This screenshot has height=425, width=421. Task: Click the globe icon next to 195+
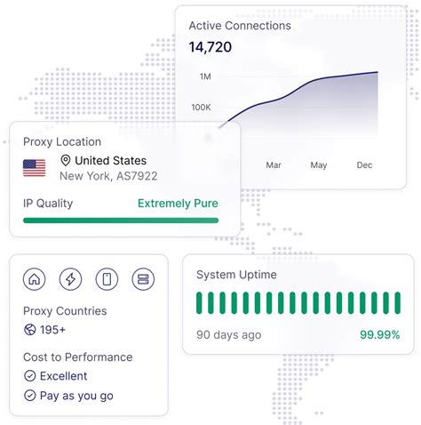pos(30,330)
